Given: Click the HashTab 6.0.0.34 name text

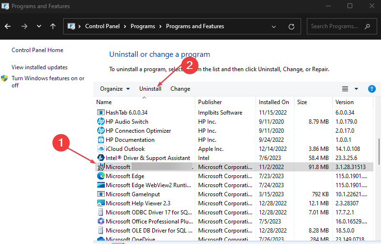Looking at the screenshot, I should [x=126, y=112].
